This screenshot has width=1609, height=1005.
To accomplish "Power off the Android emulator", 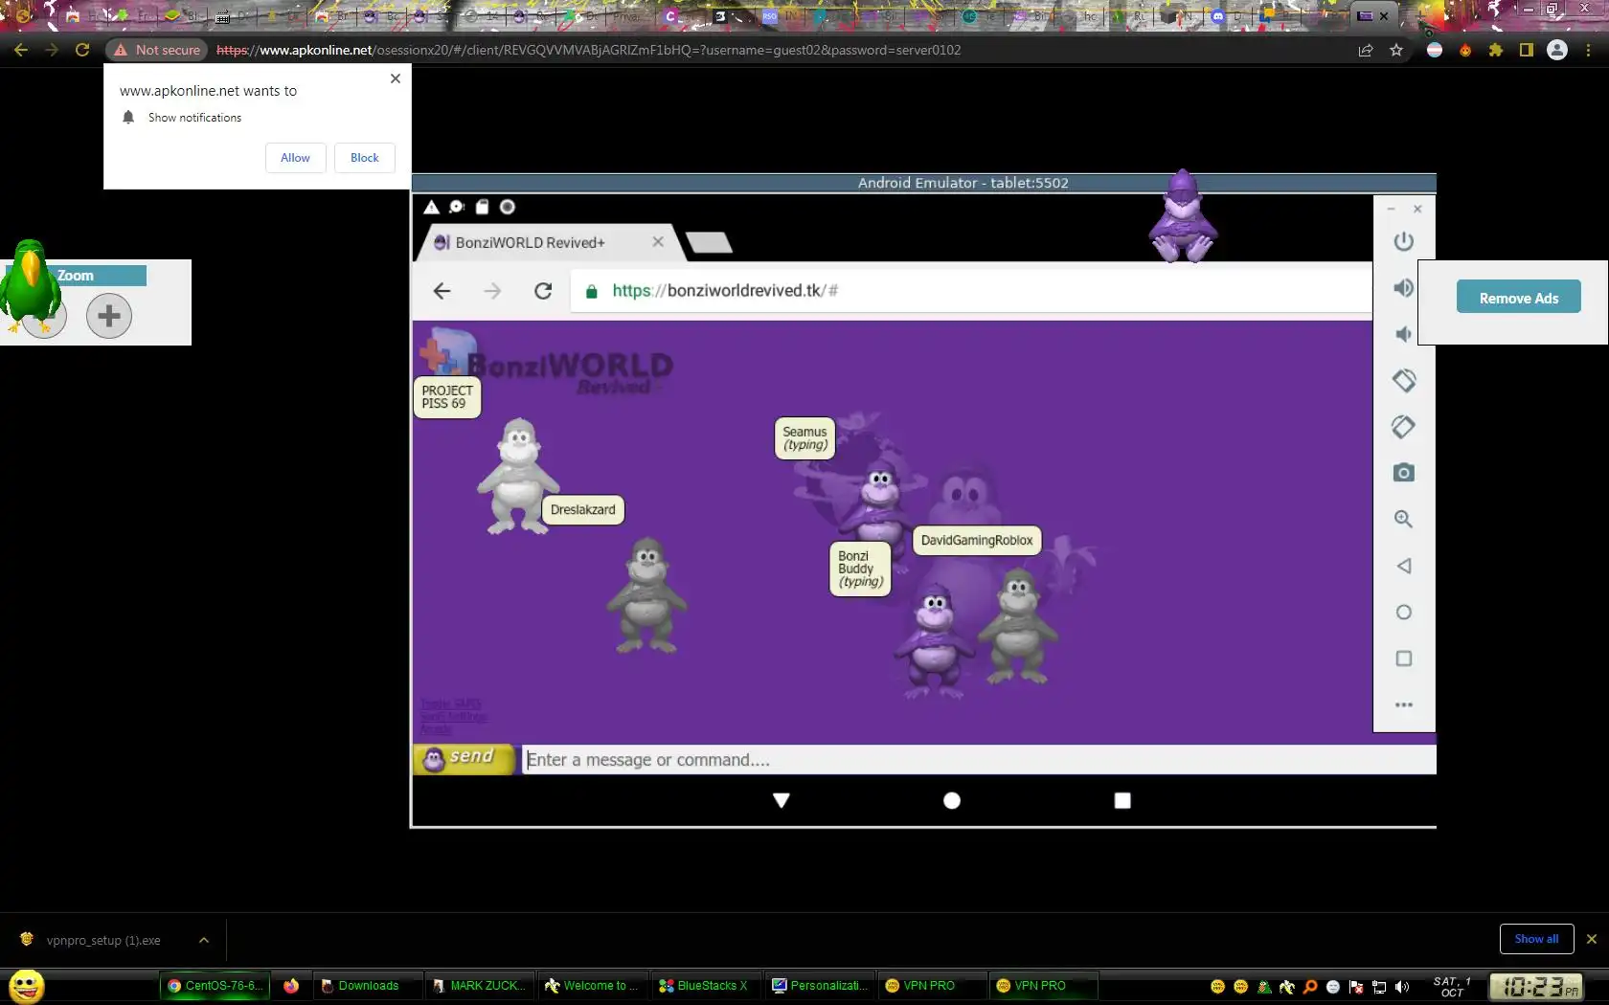I will pyautogui.click(x=1403, y=241).
